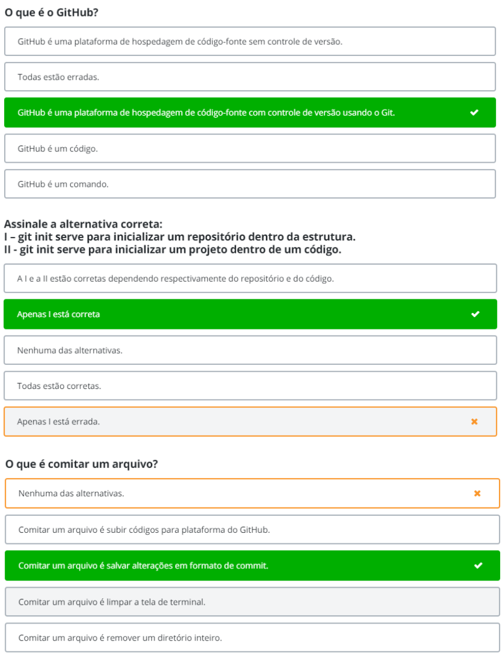The height and width of the screenshot is (656, 502).
Task: Click the green "Apenas I está correta" answer
Action: 236,314
